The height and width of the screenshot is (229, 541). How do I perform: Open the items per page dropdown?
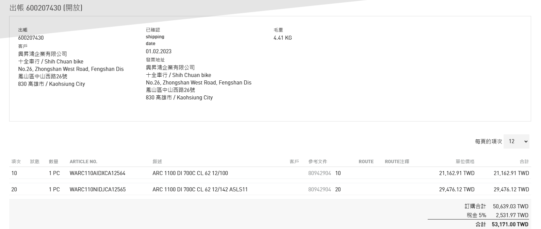(516, 141)
